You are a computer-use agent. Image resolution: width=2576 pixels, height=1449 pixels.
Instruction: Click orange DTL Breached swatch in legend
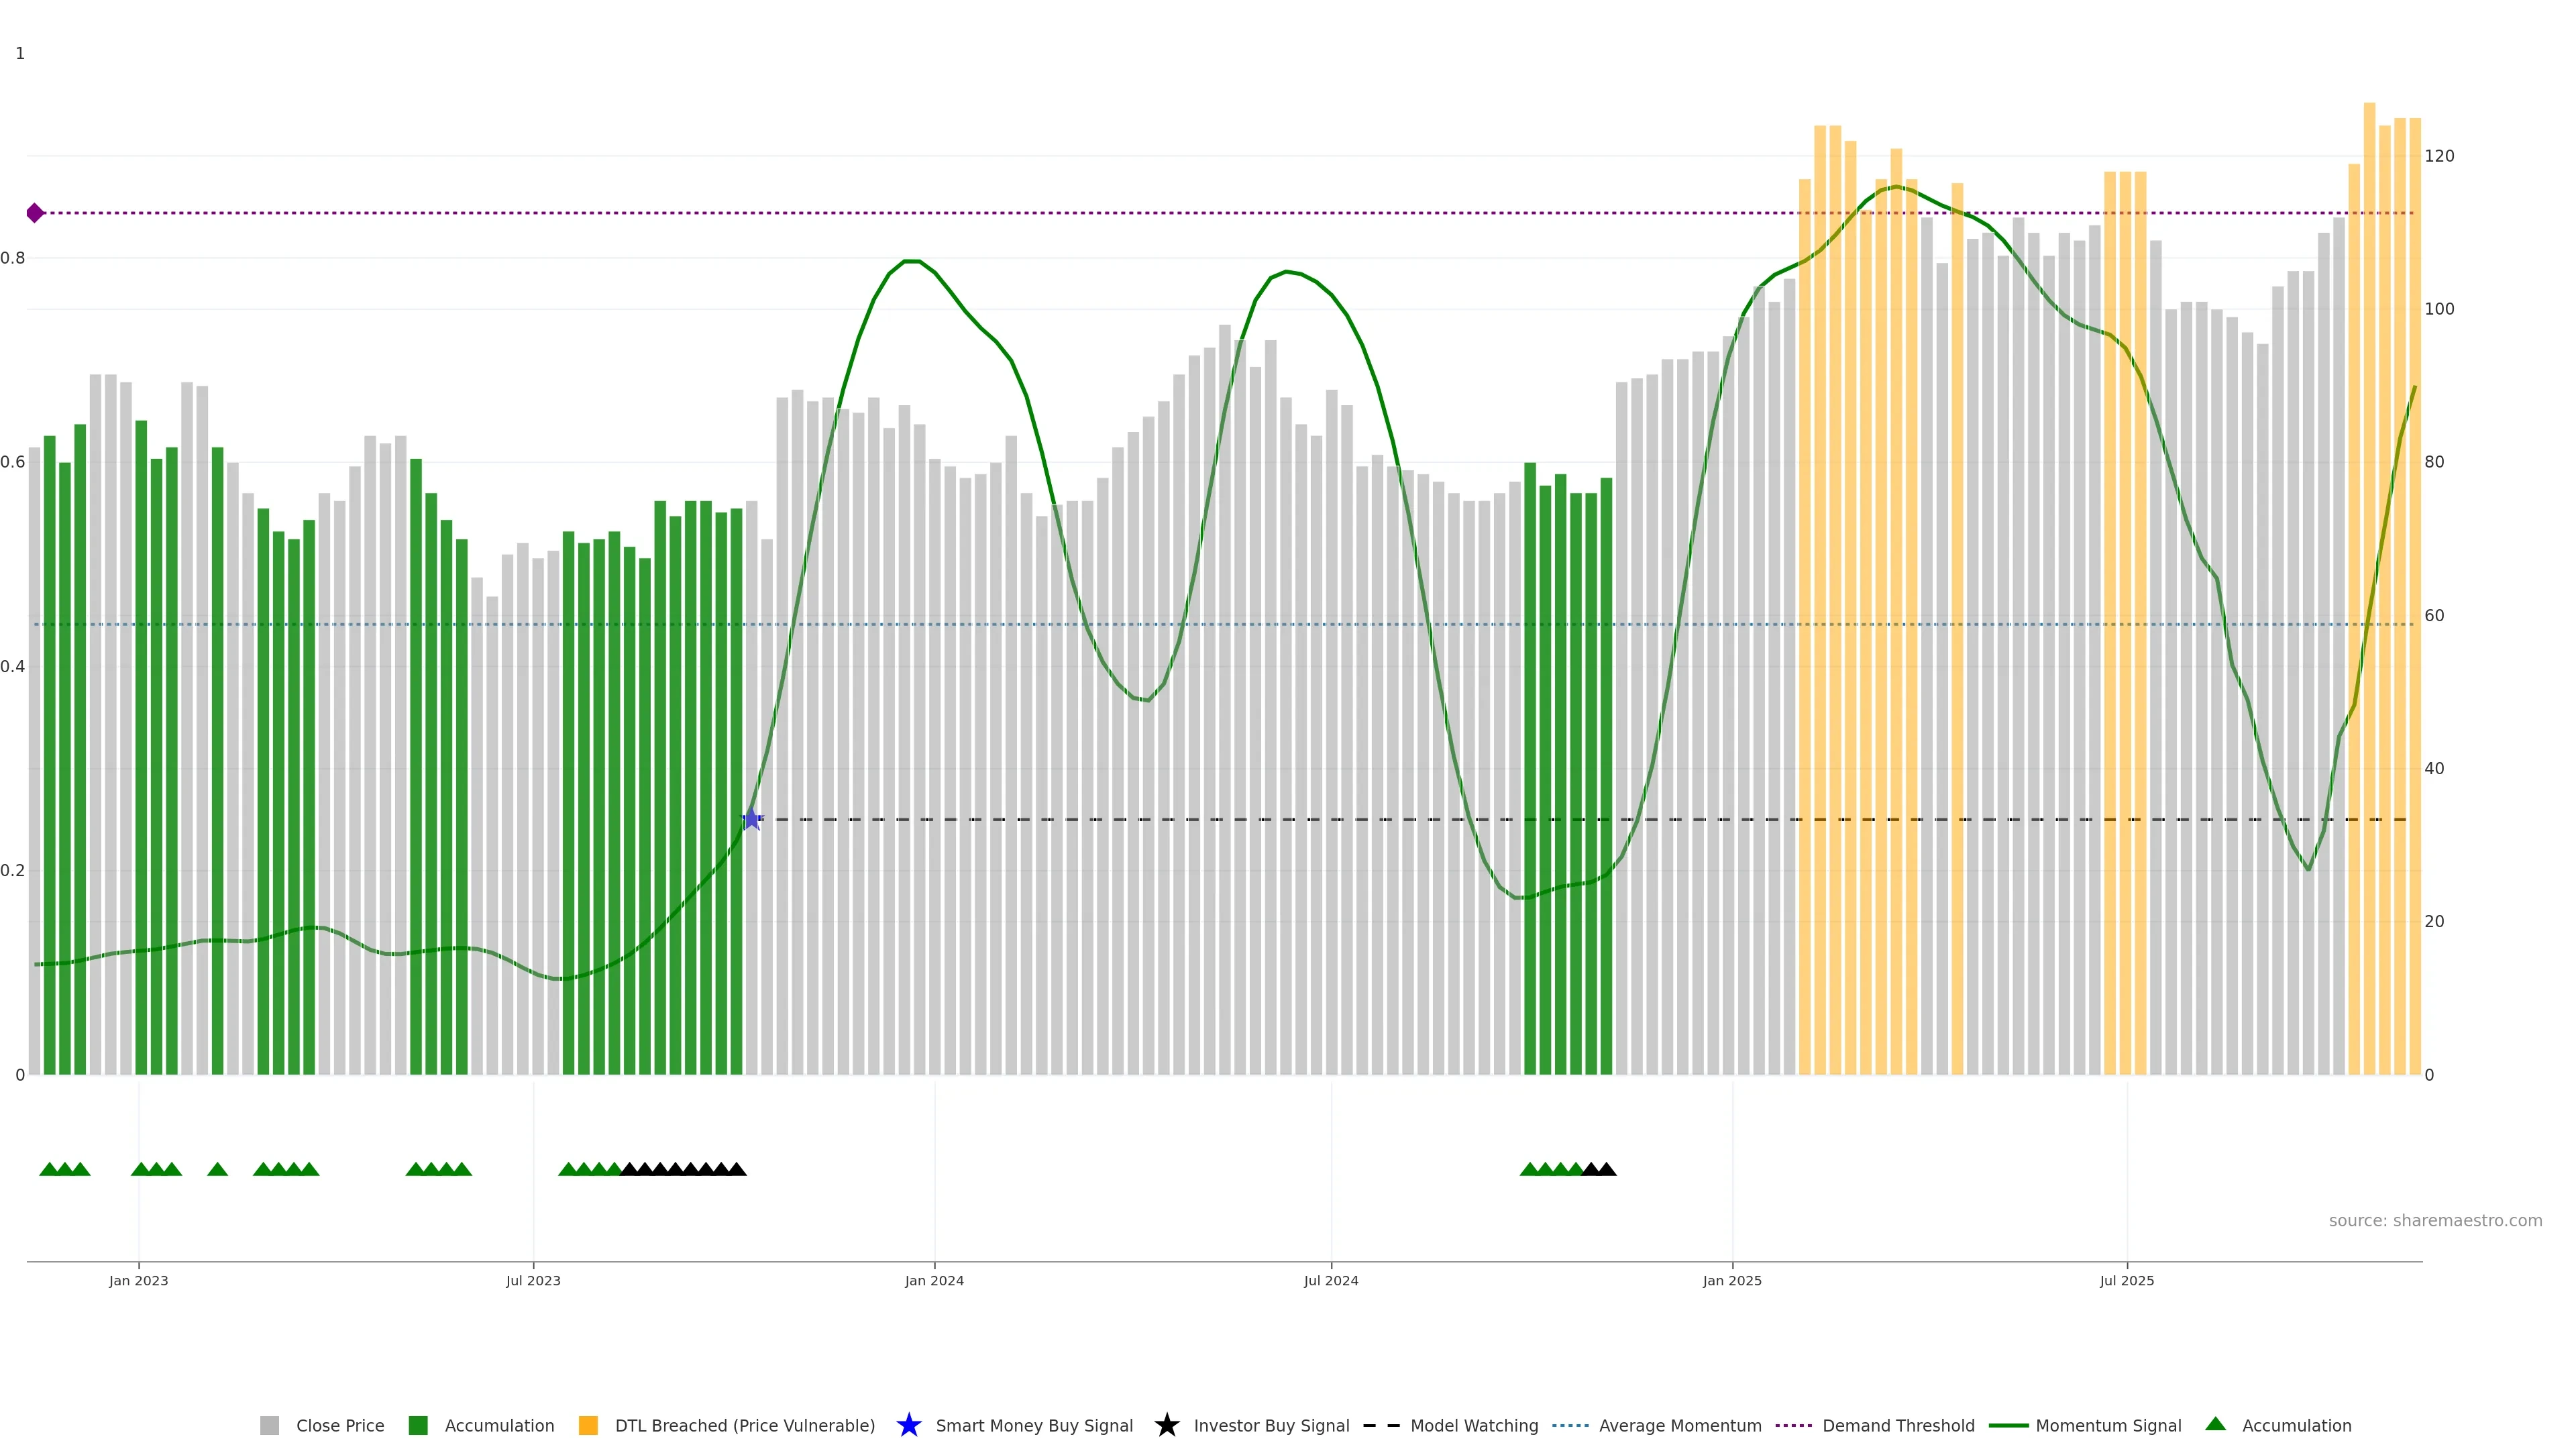click(x=588, y=1425)
